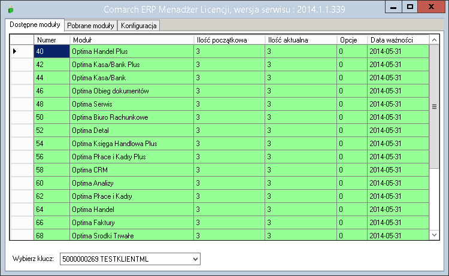449x276 pixels.
Task: Click number cell 44
Action: pyautogui.click(x=52, y=78)
